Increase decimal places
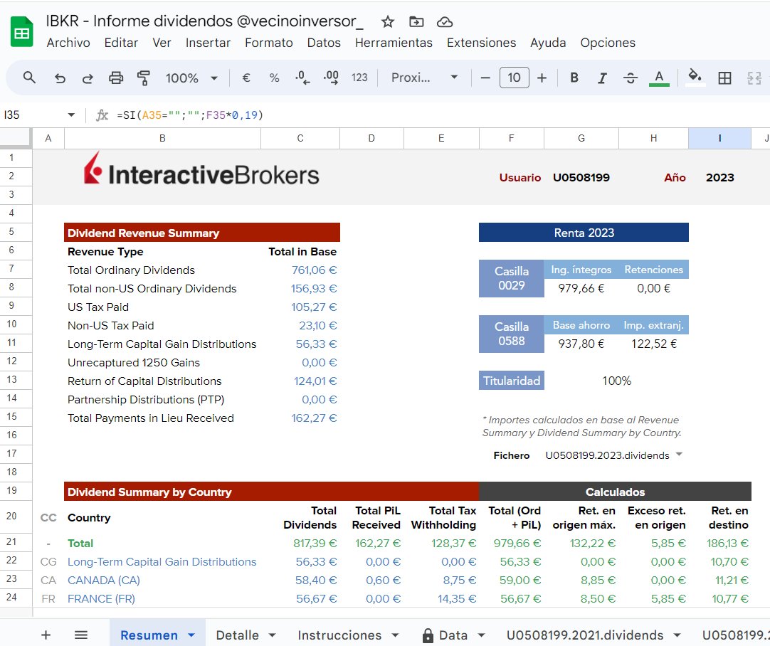The height and width of the screenshot is (646, 770). point(331,78)
